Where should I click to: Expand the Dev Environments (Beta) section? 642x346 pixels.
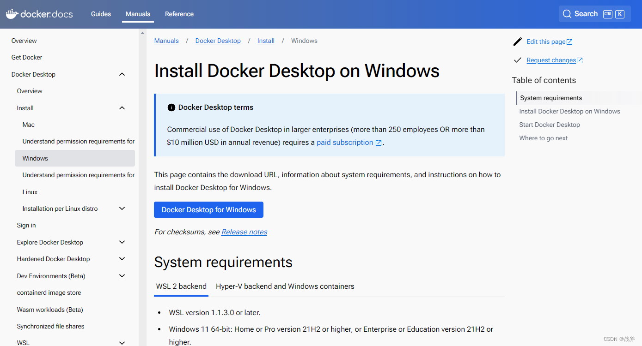click(122, 276)
